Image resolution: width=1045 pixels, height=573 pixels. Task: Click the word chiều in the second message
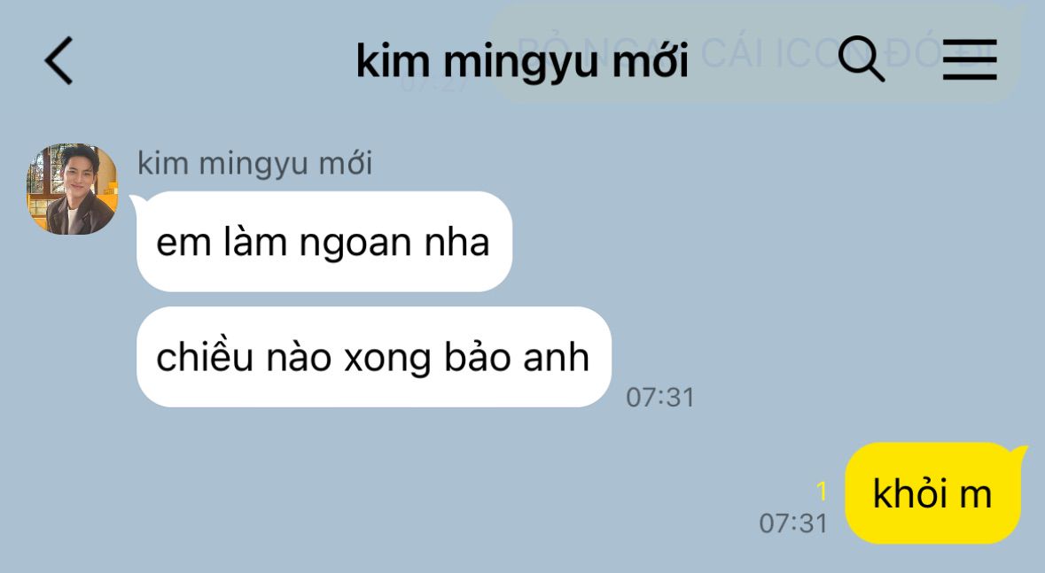(204, 356)
